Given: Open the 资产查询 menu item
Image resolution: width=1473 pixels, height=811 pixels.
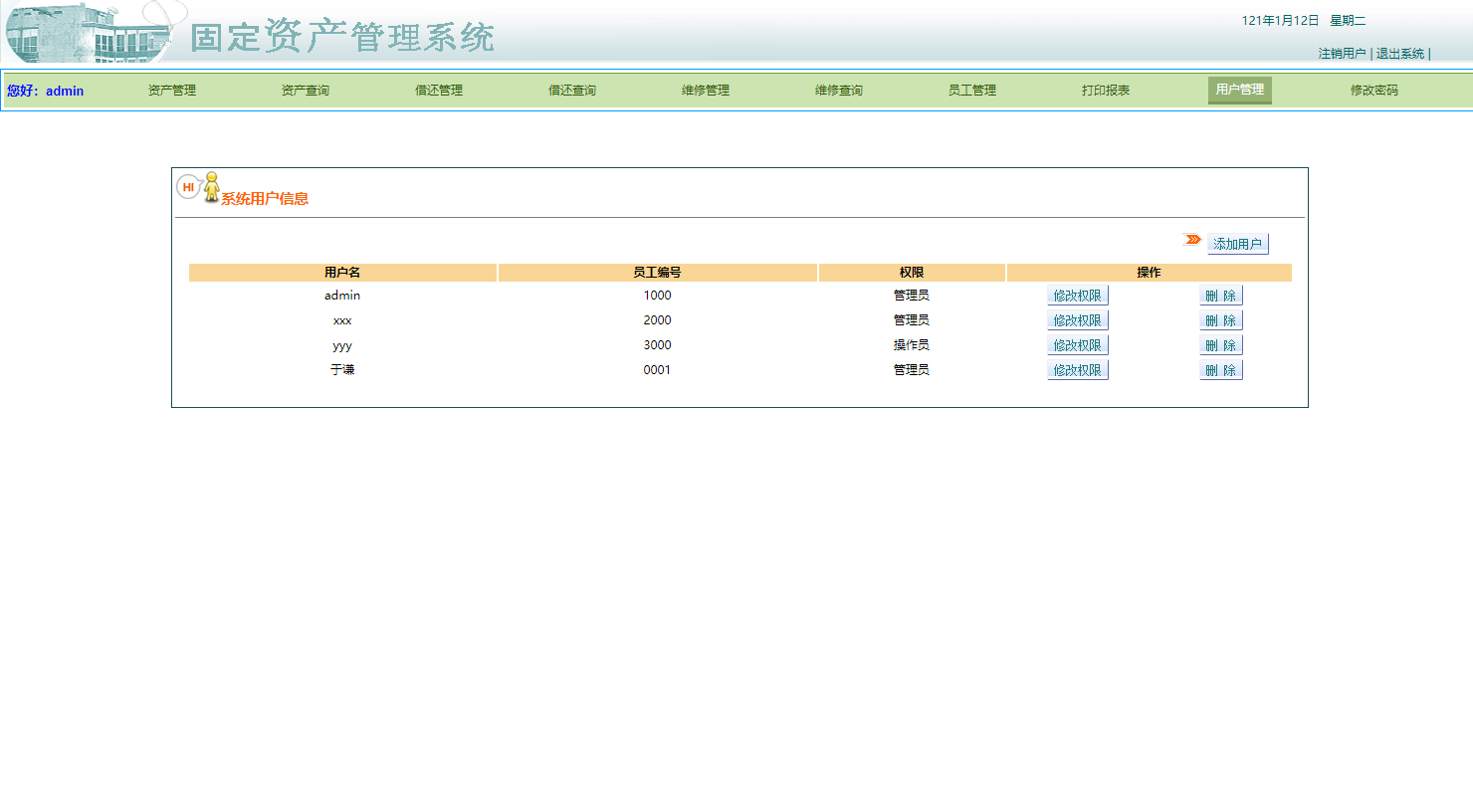Looking at the screenshot, I should click(305, 90).
